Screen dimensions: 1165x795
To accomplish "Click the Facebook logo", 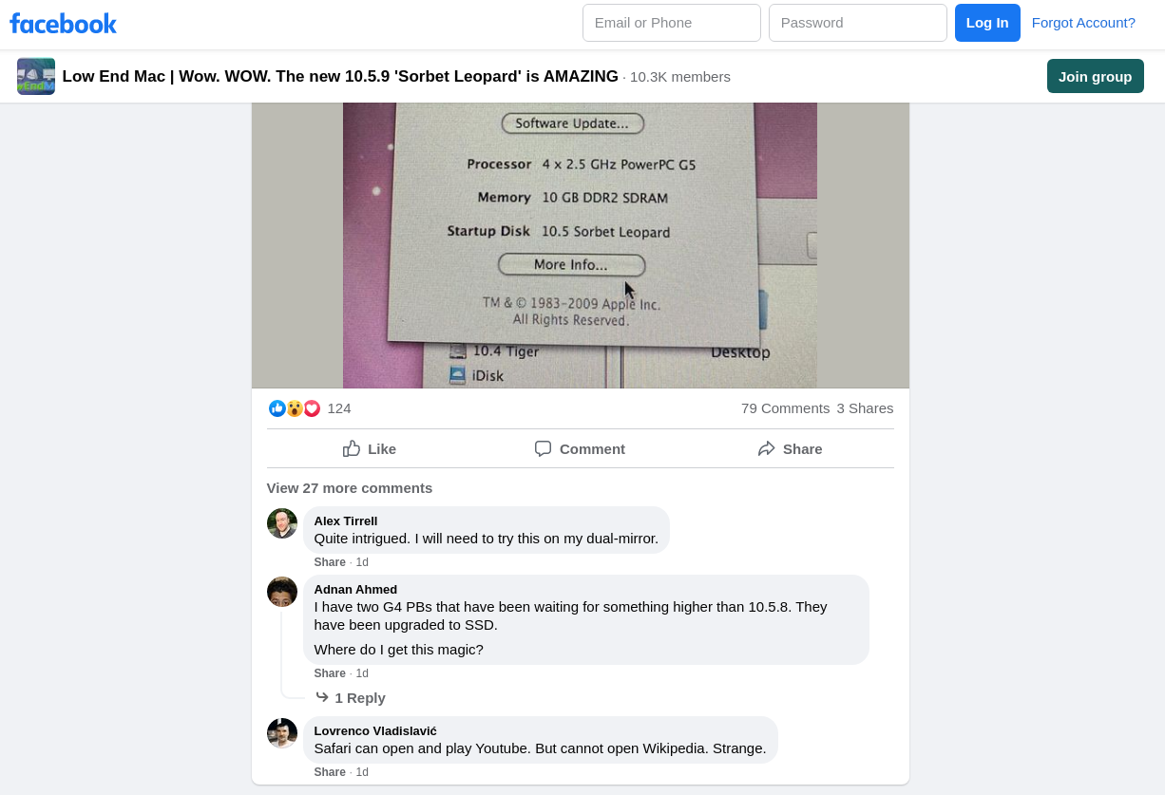I will 63,24.
